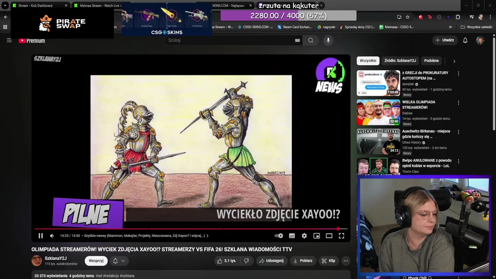Open options for 'Auschwitz-Birkenau' video
The image size is (496, 279).
click(x=458, y=132)
